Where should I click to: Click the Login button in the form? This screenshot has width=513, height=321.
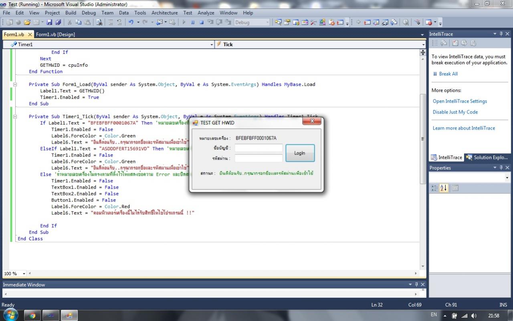[x=300, y=153]
